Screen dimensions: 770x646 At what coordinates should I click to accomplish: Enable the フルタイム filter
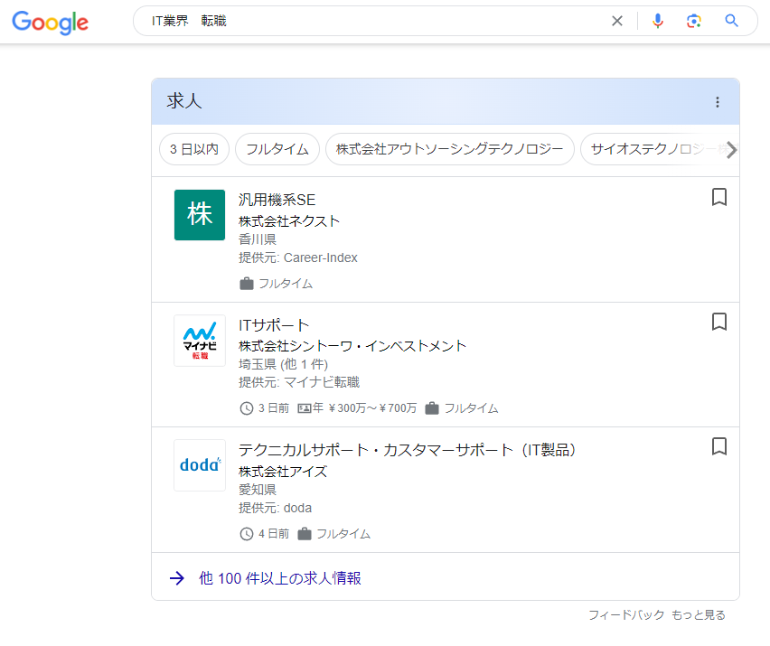pos(277,149)
